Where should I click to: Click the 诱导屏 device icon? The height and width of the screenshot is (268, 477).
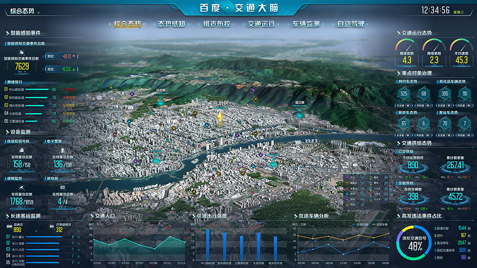(x=63, y=188)
